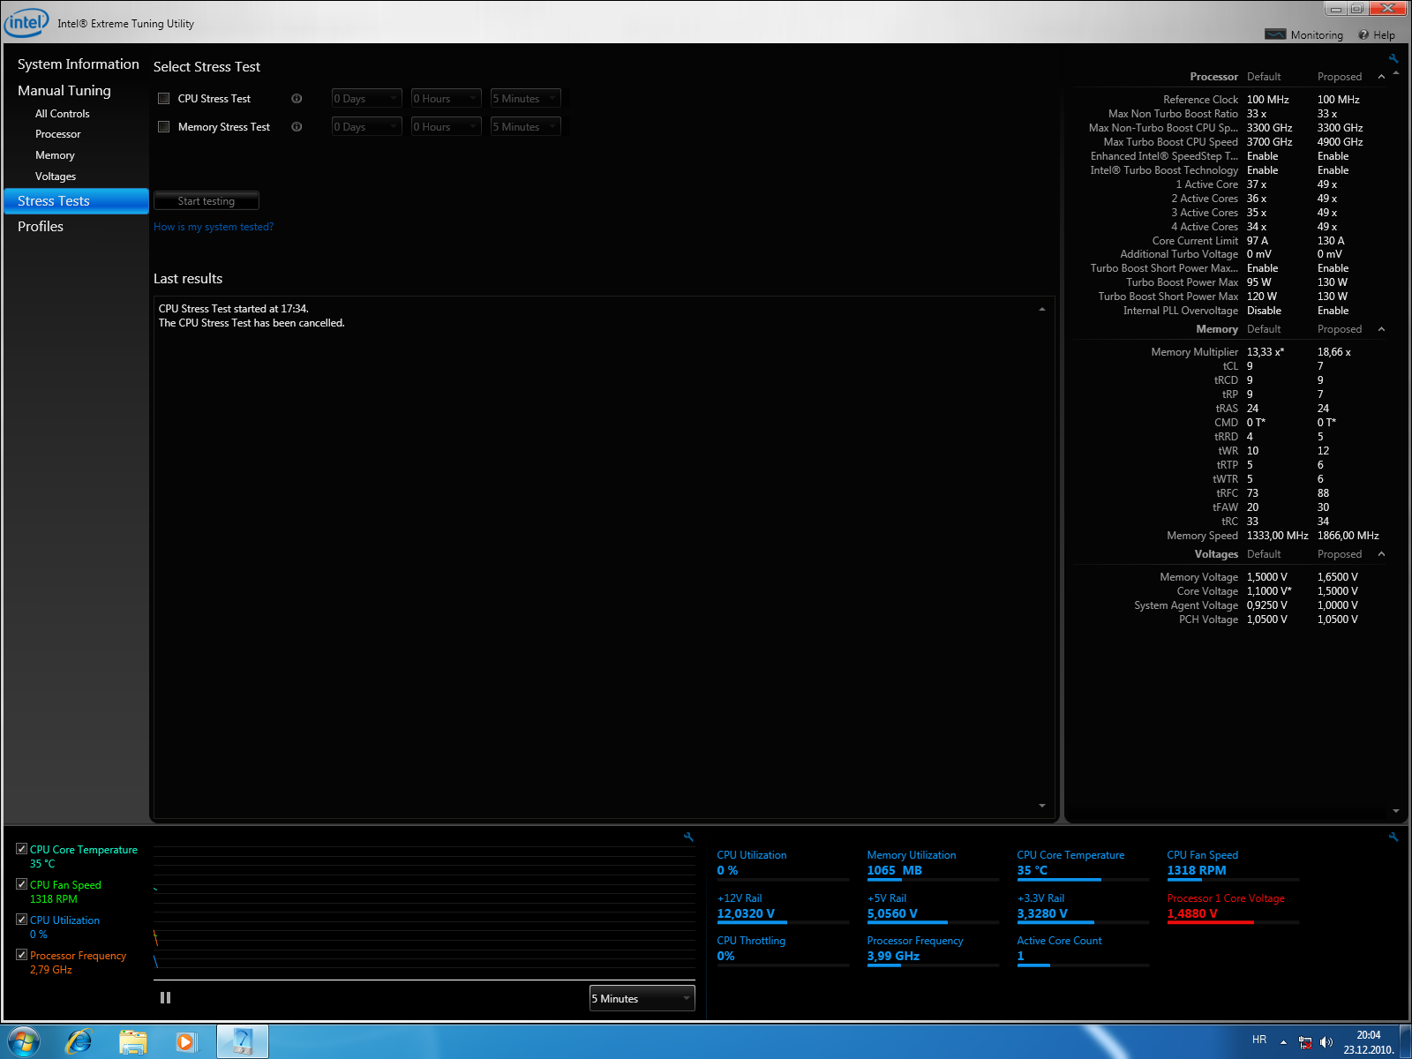Uncheck Processor Frequency graph checkbox
Screen dimensions: 1412x1059
click(x=21, y=955)
